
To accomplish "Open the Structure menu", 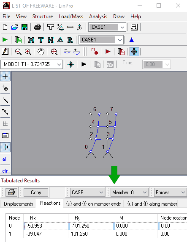I will (43, 16).
